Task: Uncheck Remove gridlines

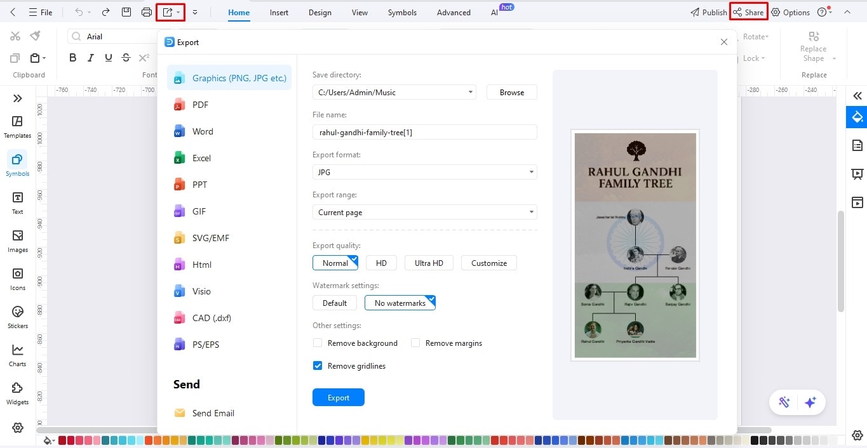Action: (318, 366)
